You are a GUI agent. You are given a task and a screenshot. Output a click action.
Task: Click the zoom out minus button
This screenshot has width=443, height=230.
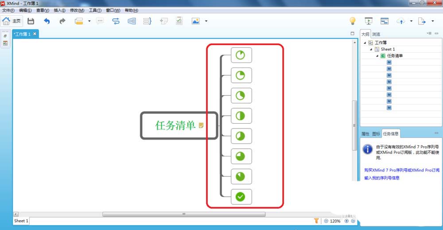tap(326, 221)
